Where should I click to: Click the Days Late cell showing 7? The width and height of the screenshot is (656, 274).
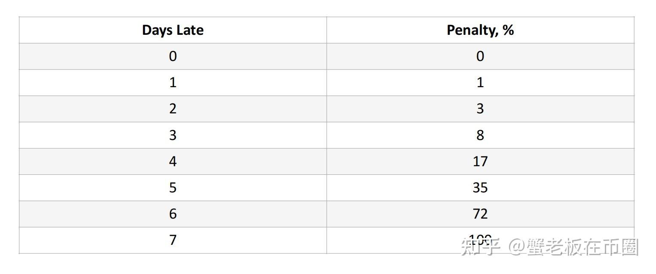(173, 240)
